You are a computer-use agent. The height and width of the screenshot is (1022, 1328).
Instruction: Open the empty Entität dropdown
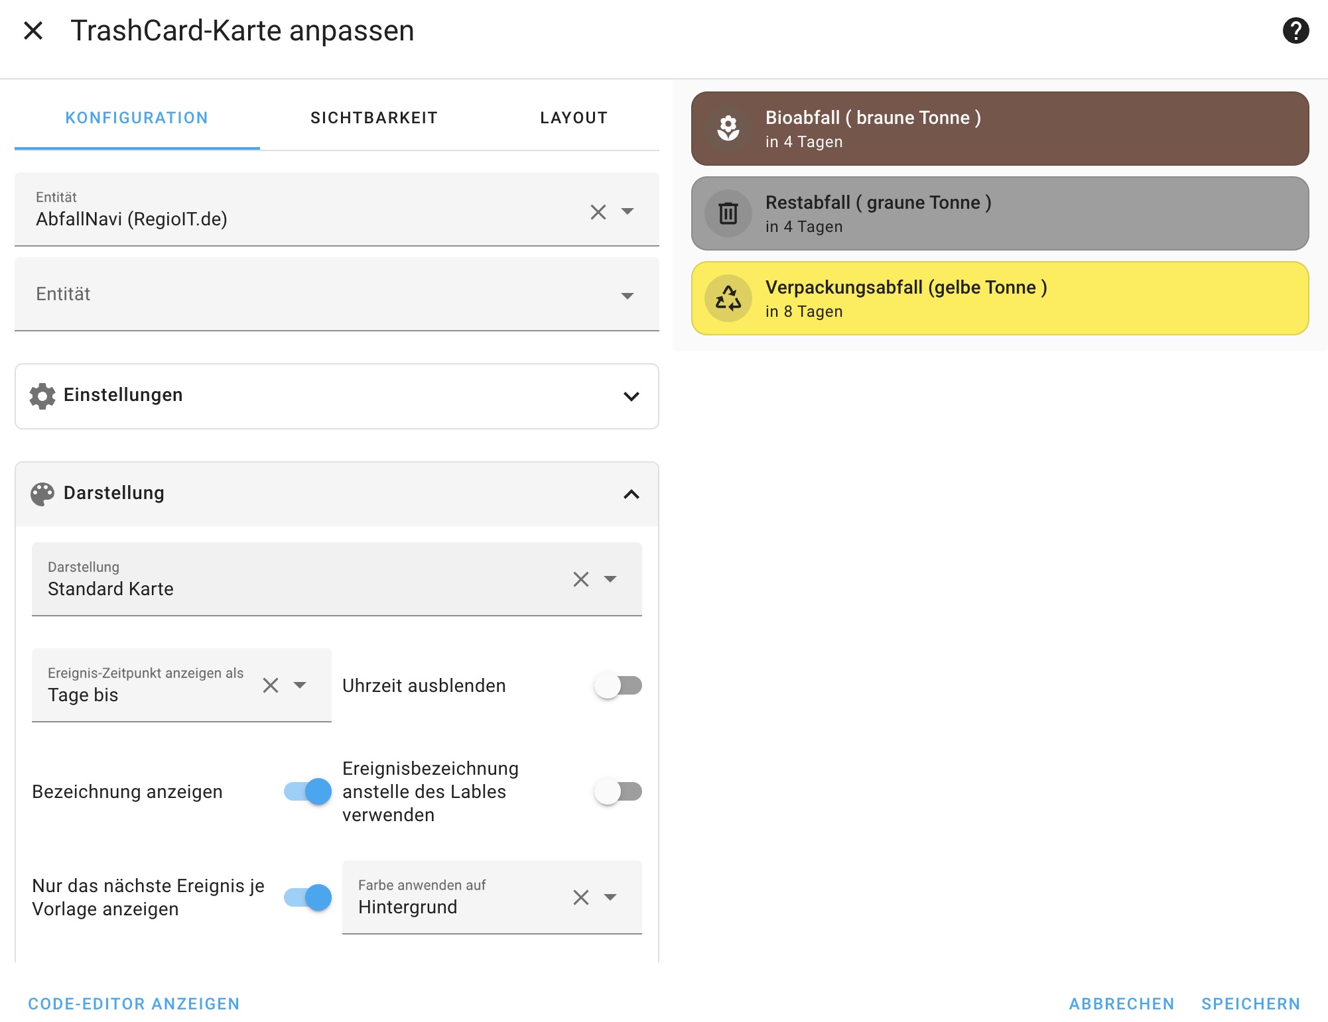pos(628,296)
